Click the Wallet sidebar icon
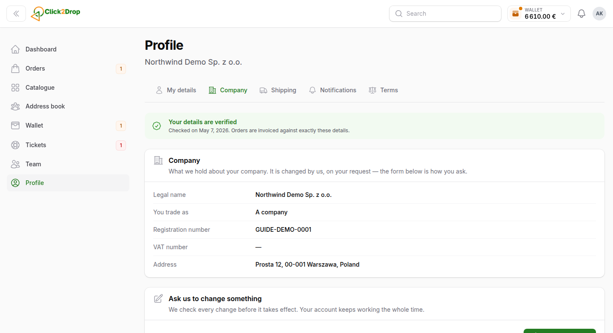The width and height of the screenshot is (613, 333). point(15,125)
